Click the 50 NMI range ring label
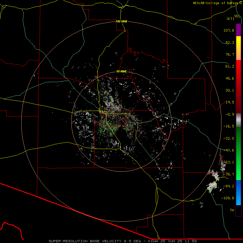The image size is (243, 243). click(121, 71)
